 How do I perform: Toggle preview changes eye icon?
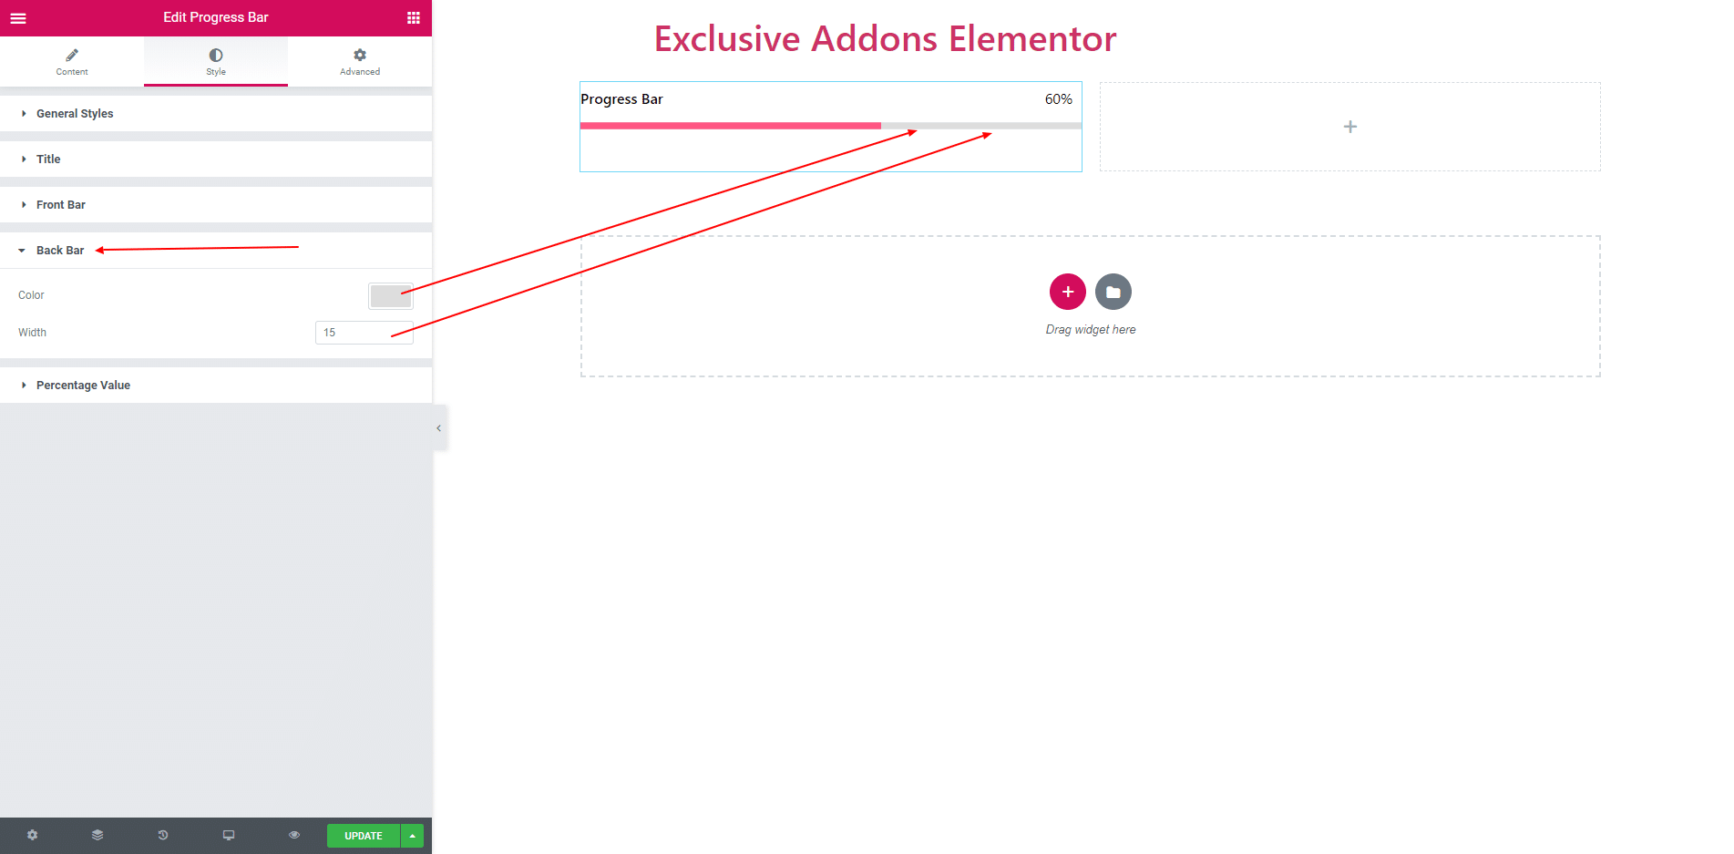[294, 835]
